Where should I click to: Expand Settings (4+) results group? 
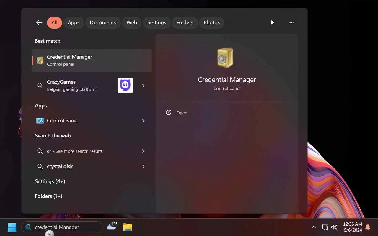coord(50,181)
